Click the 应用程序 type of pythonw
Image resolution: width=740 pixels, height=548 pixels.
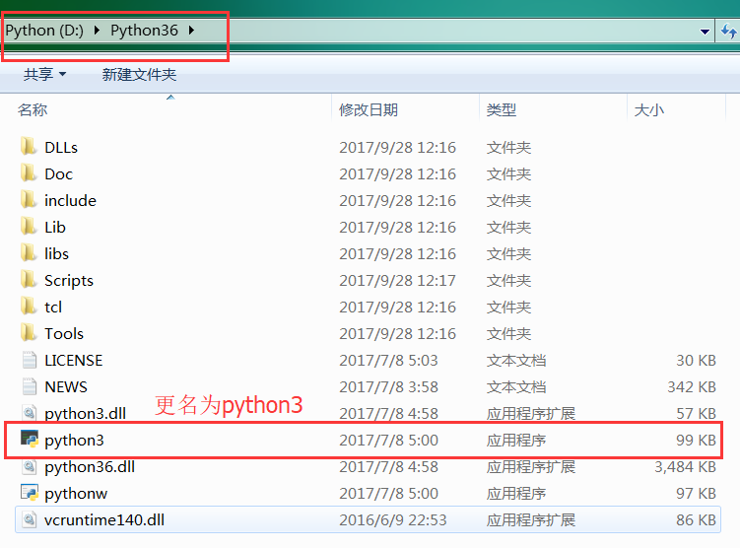point(515,493)
